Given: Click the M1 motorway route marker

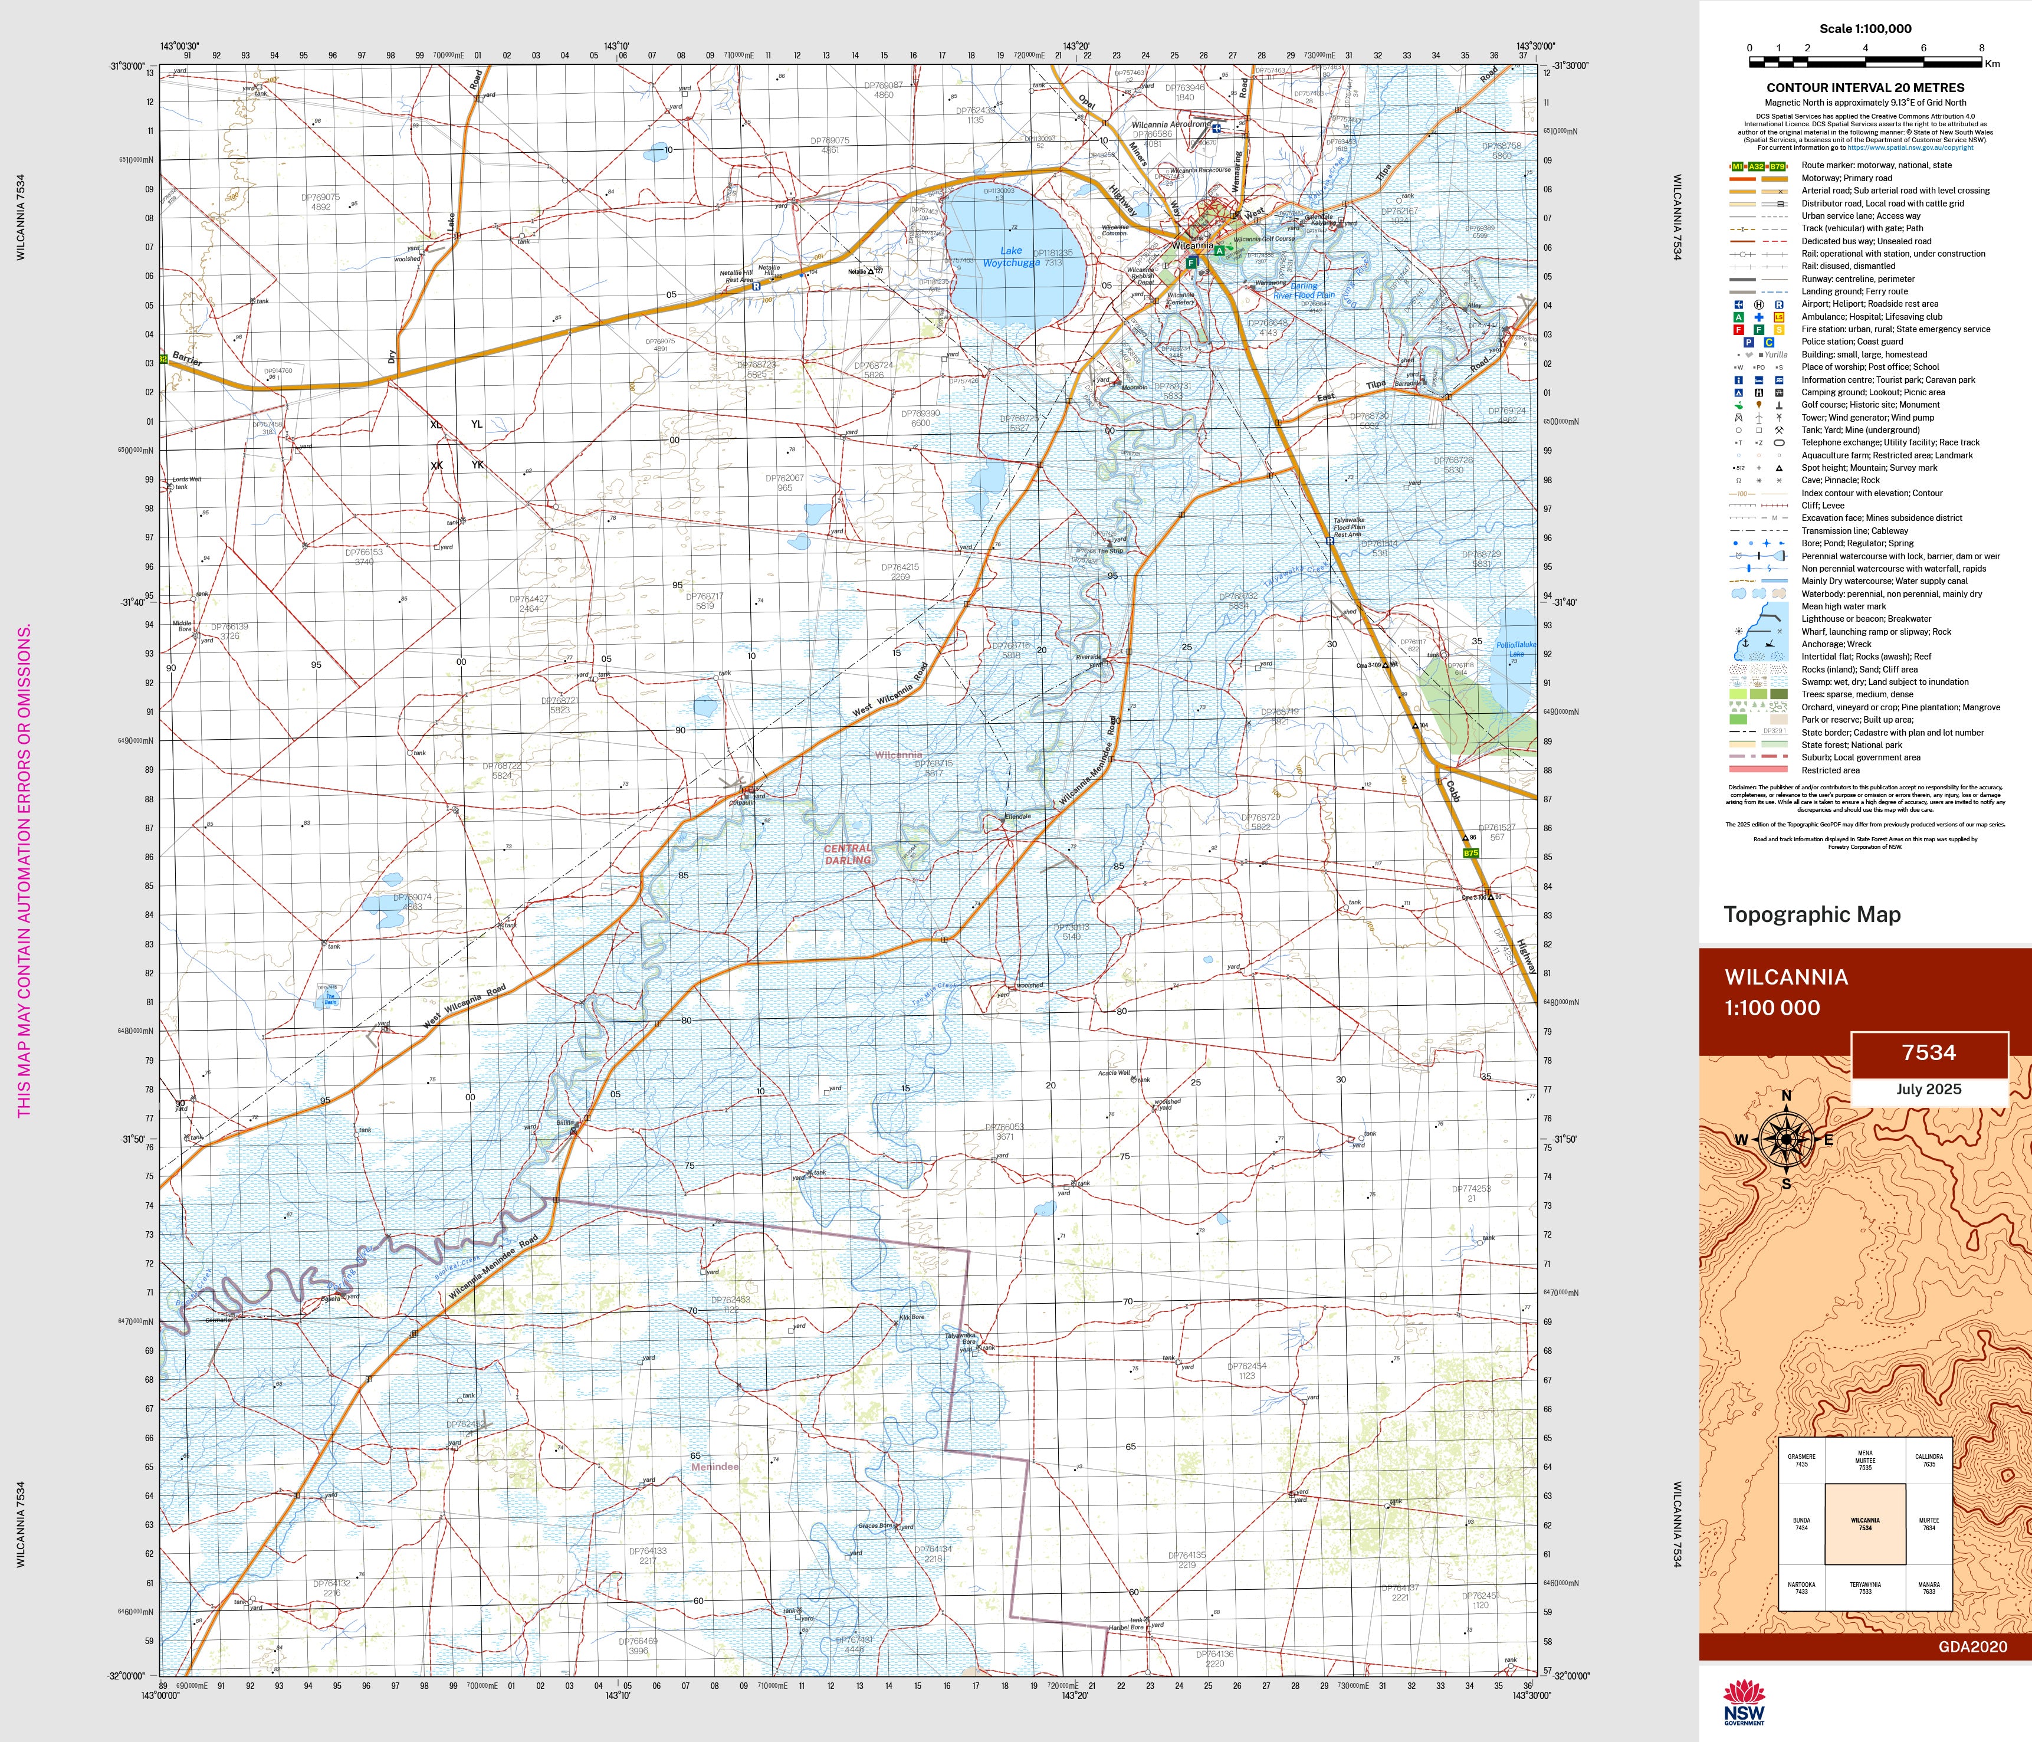Looking at the screenshot, I should pos(1738,167).
